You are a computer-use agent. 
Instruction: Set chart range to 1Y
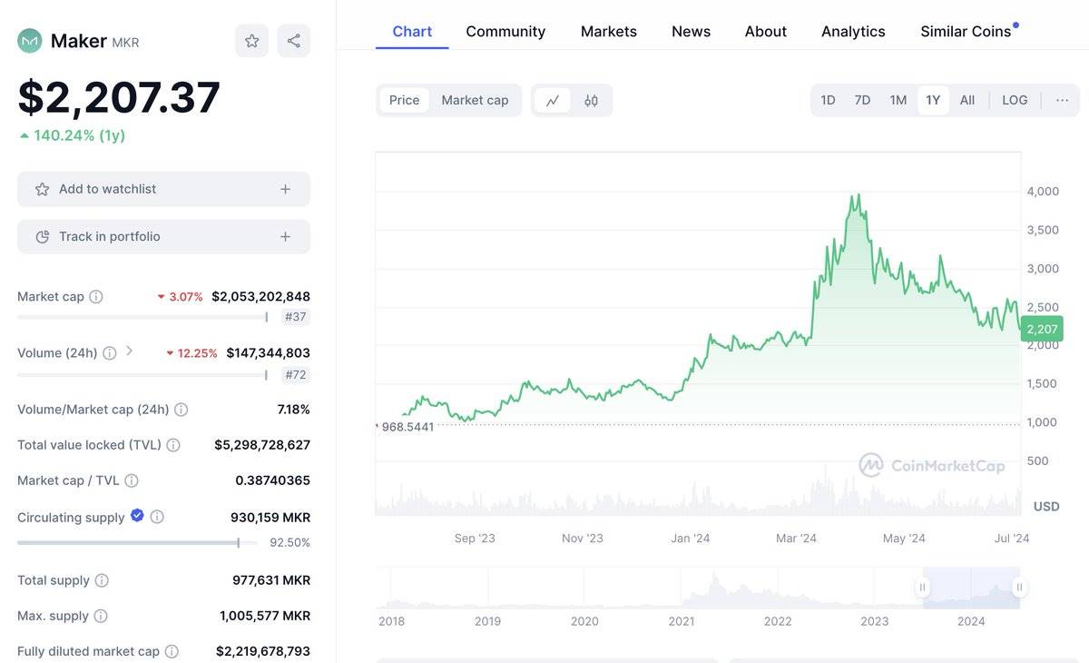933,100
